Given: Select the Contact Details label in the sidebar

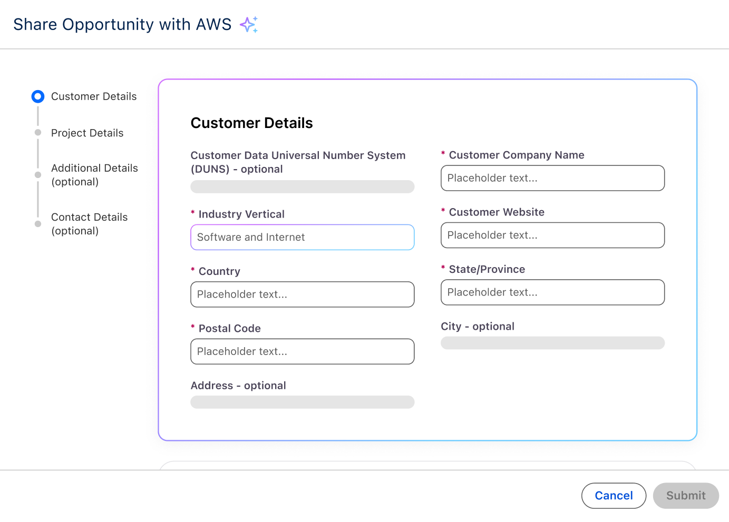Looking at the screenshot, I should tap(89, 217).
